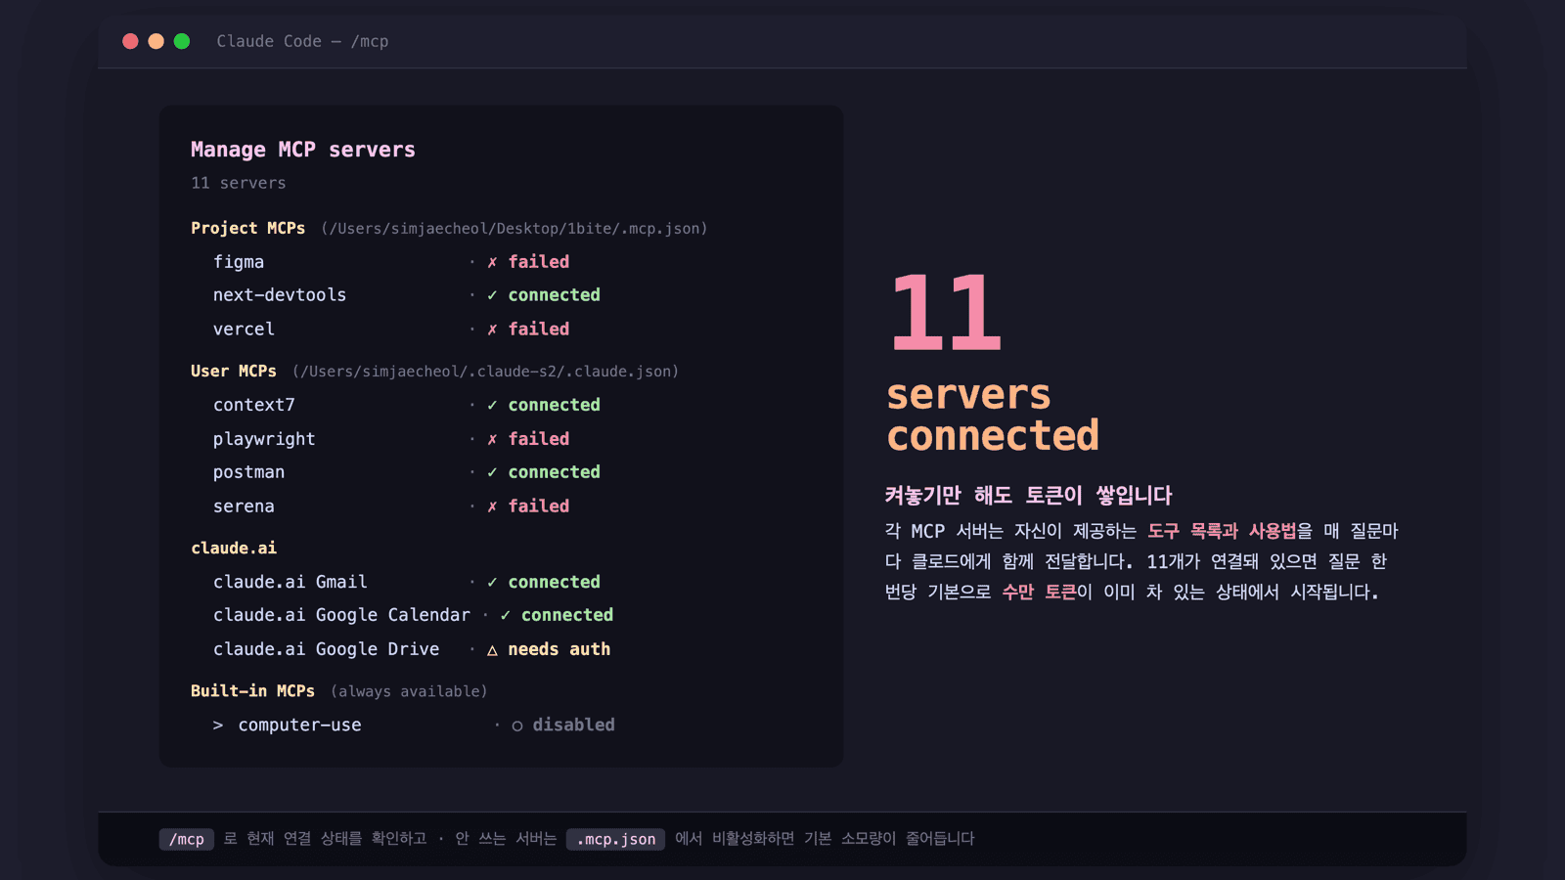
Task: Select the computer-use built-in server
Action: [x=414, y=726]
